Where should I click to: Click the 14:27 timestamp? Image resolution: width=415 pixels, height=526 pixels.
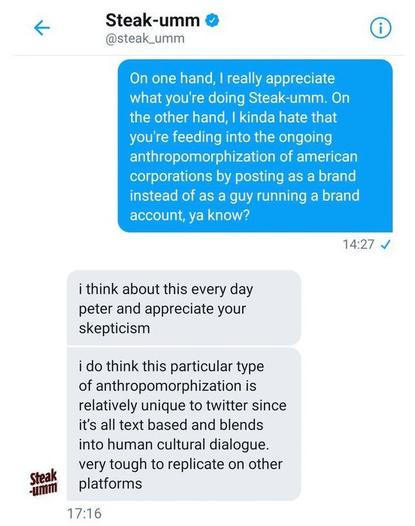point(358,245)
